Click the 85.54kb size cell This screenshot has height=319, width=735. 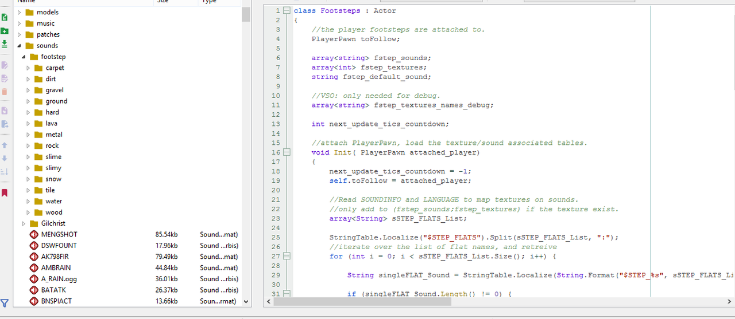167,234
